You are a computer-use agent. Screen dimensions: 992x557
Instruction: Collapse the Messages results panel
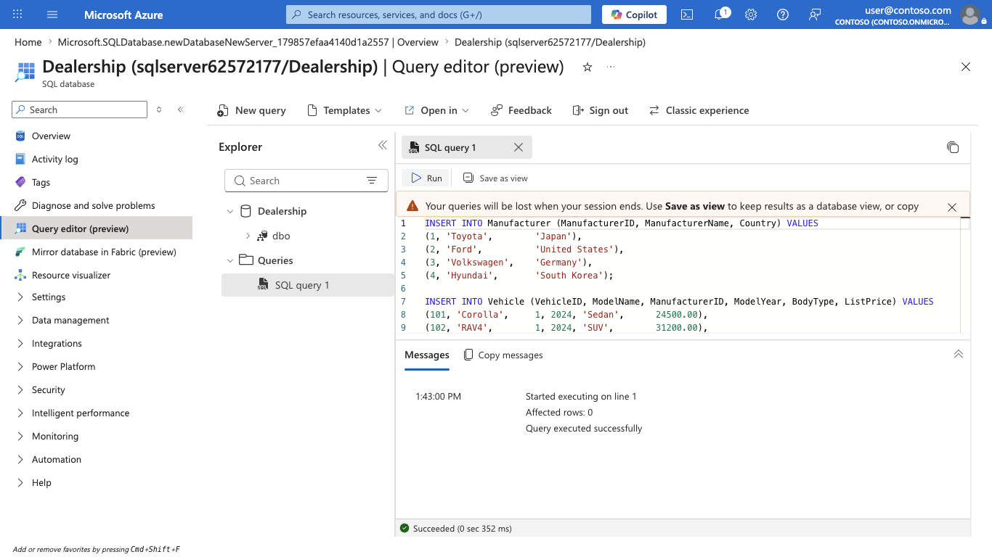tap(959, 355)
